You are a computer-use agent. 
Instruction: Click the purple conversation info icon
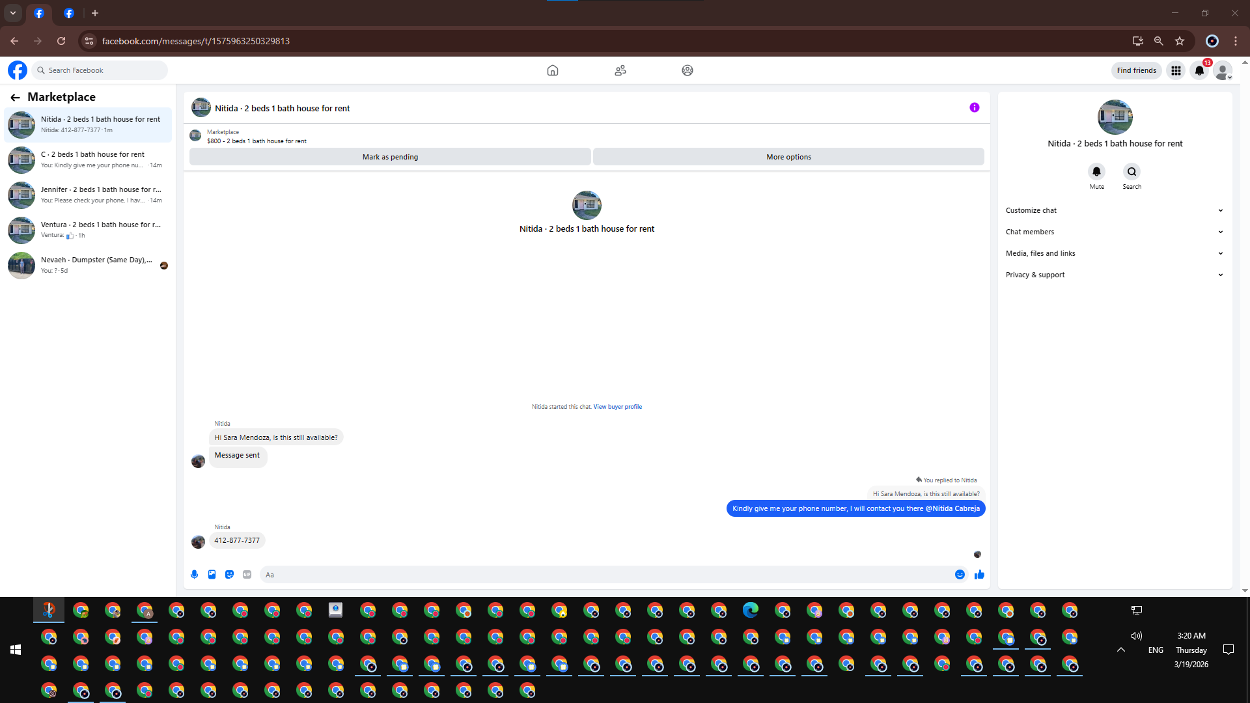coord(974,107)
